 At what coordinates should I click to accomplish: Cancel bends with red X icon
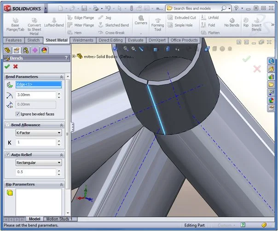[16, 67]
